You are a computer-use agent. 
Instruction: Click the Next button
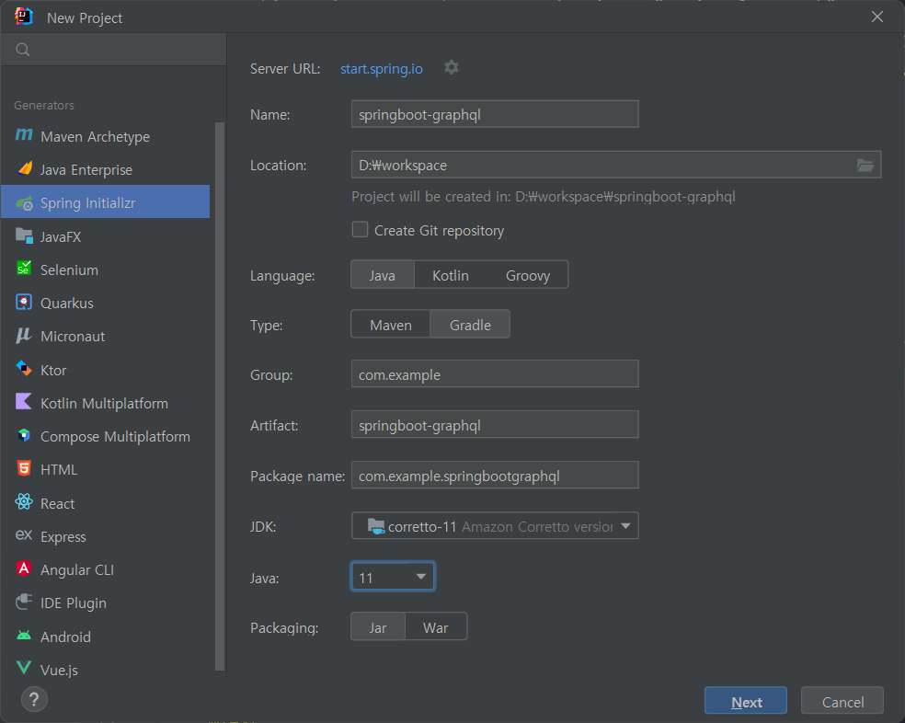(746, 701)
